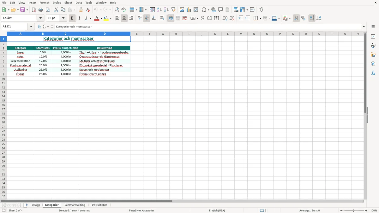The image size is (379, 213).
Task: Click the zoom-in plus button
Action: click(x=366, y=210)
